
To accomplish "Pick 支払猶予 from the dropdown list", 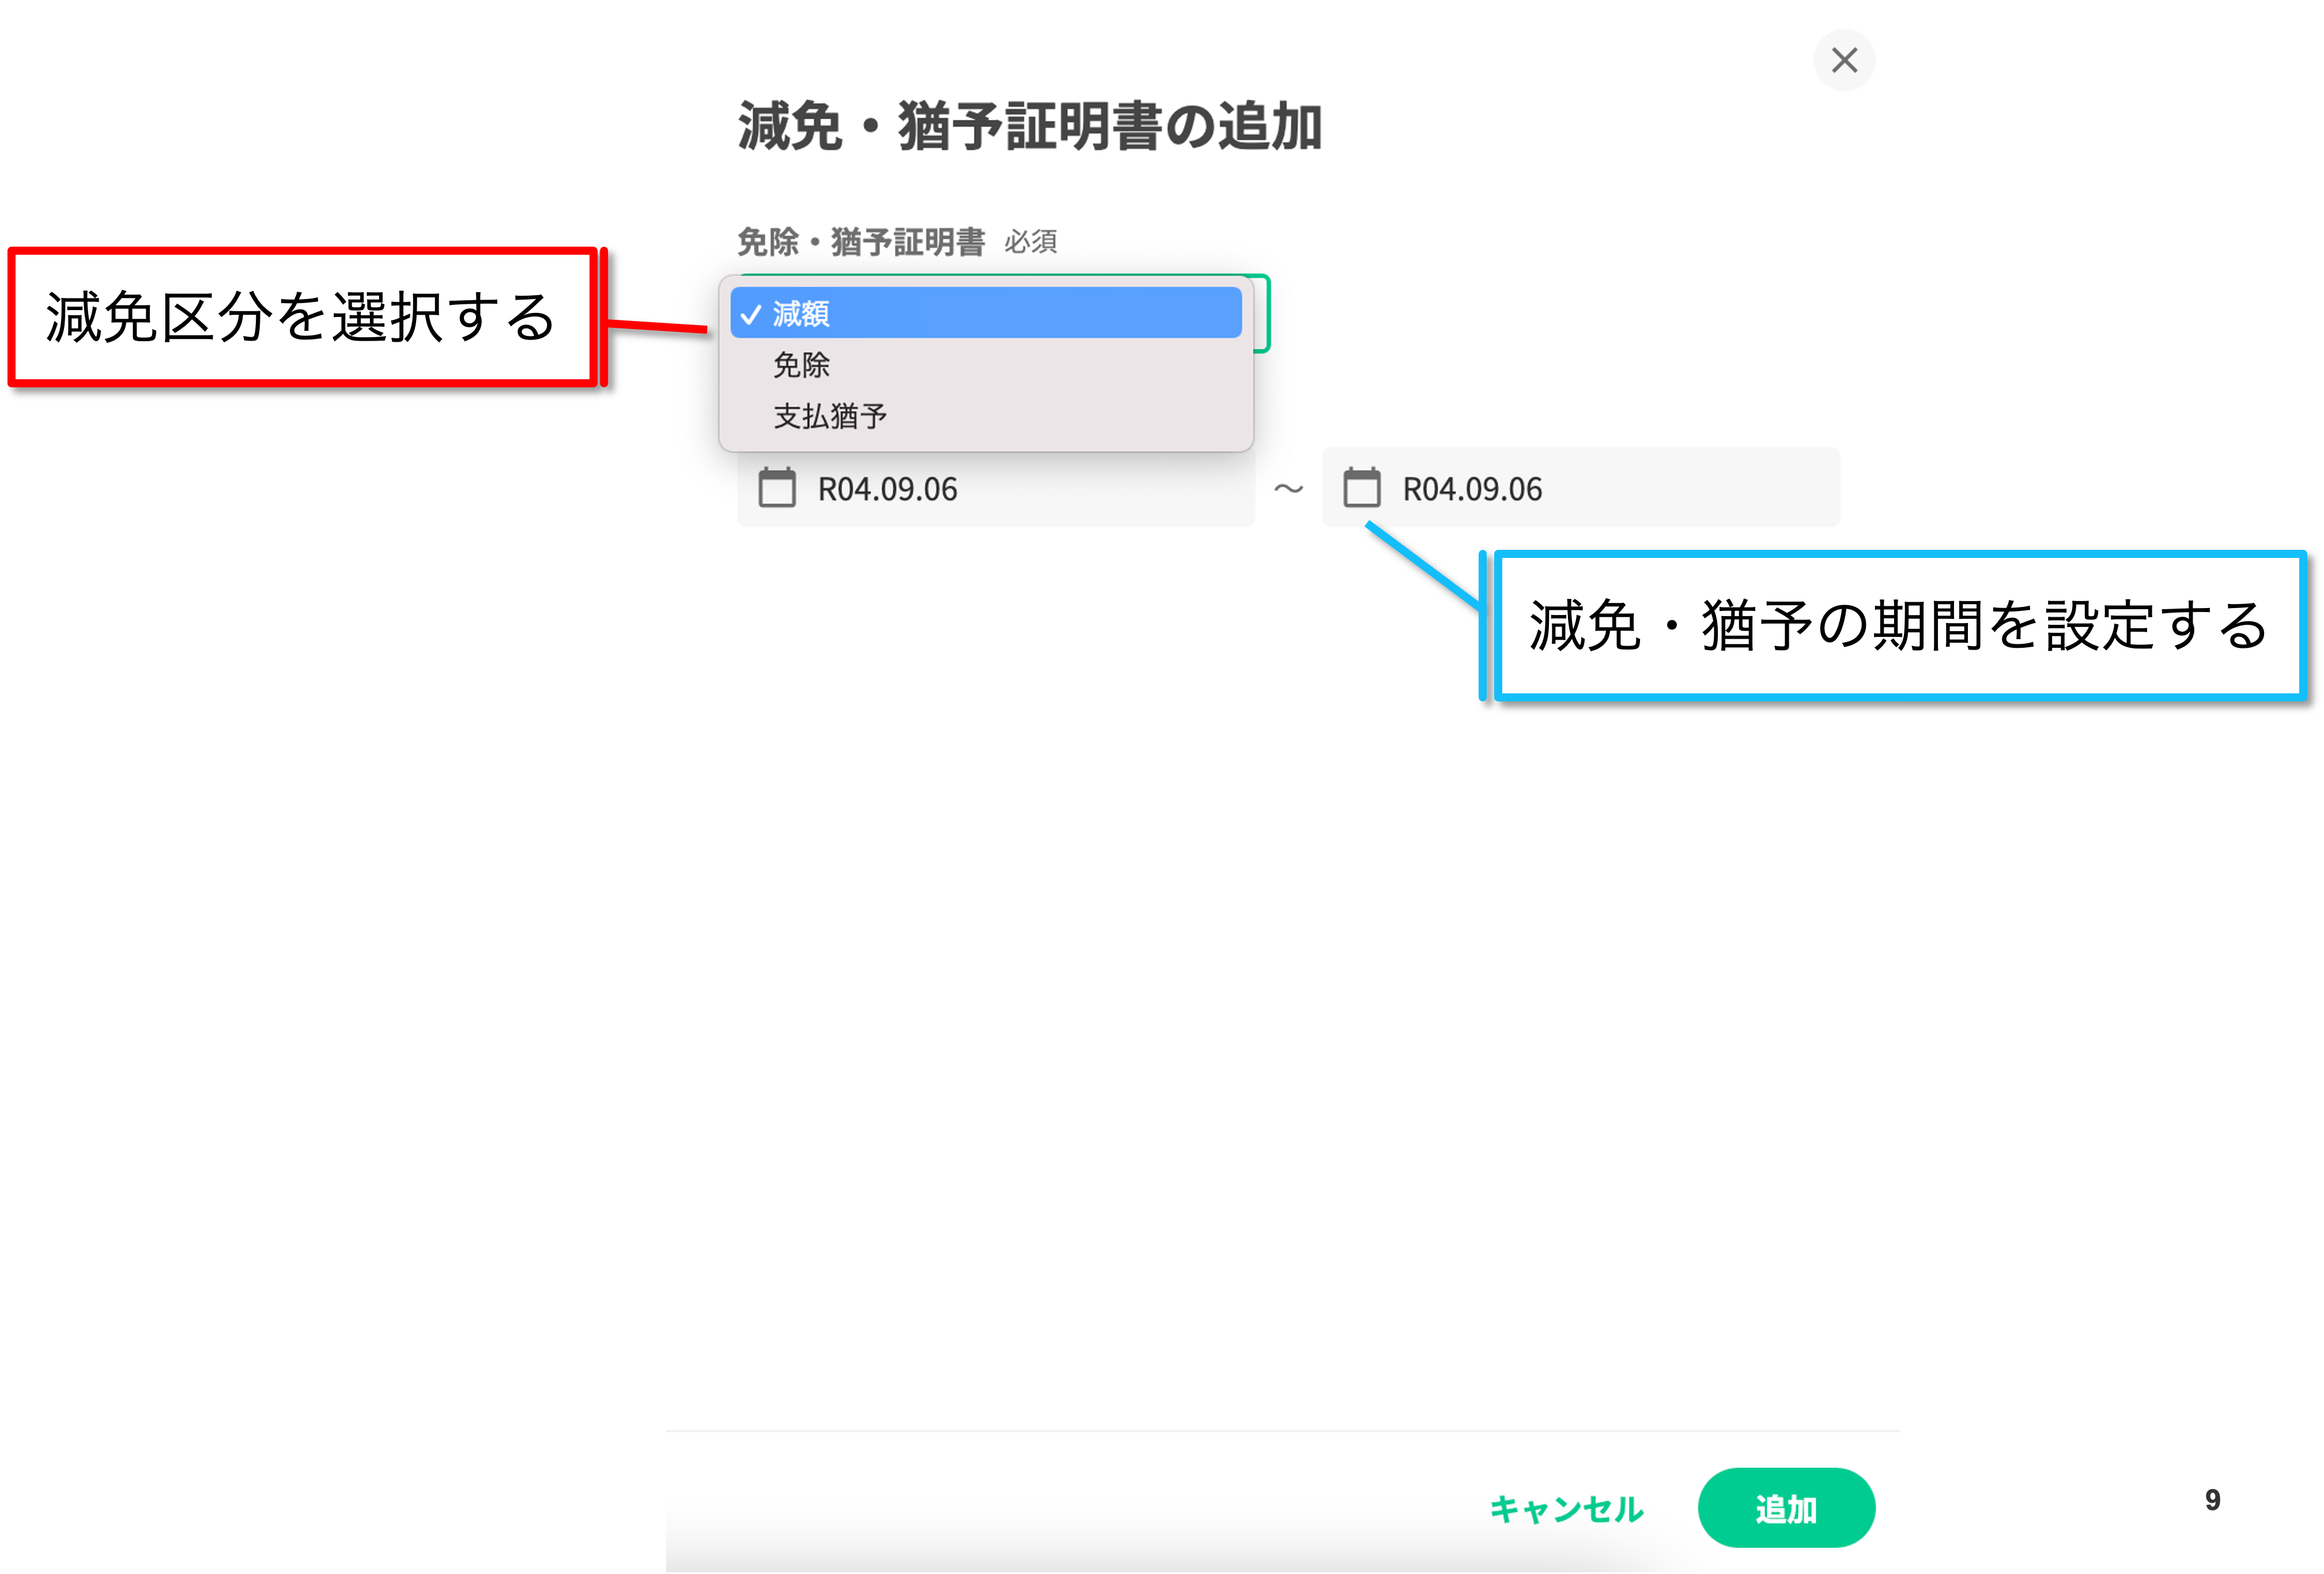I will click(x=830, y=416).
